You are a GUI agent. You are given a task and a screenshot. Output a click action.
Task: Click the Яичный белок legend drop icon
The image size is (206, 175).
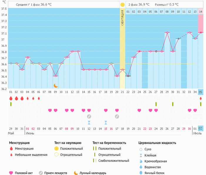pyautogui.click(x=141, y=173)
